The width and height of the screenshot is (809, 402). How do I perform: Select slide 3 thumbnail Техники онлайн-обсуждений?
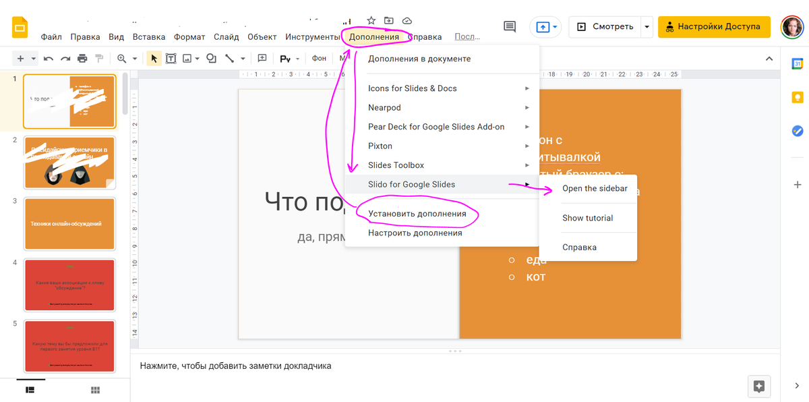tap(69, 223)
